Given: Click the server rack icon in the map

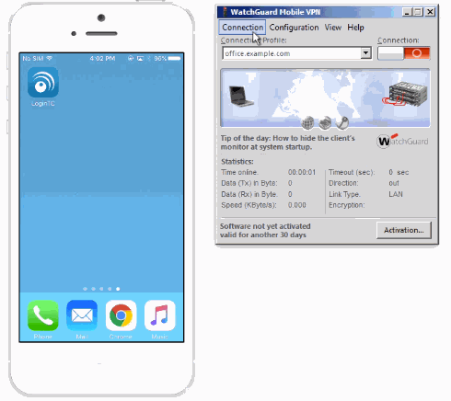Looking at the screenshot, I should click(x=406, y=94).
